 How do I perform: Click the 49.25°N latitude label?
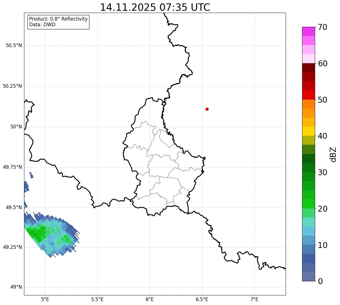click(x=12, y=247)
